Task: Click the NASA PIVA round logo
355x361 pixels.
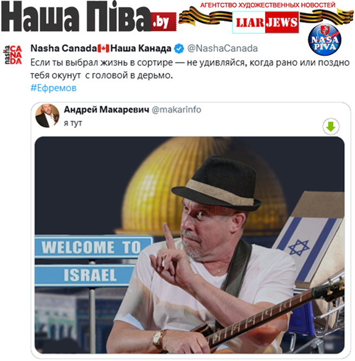Action: pos(325,40)
